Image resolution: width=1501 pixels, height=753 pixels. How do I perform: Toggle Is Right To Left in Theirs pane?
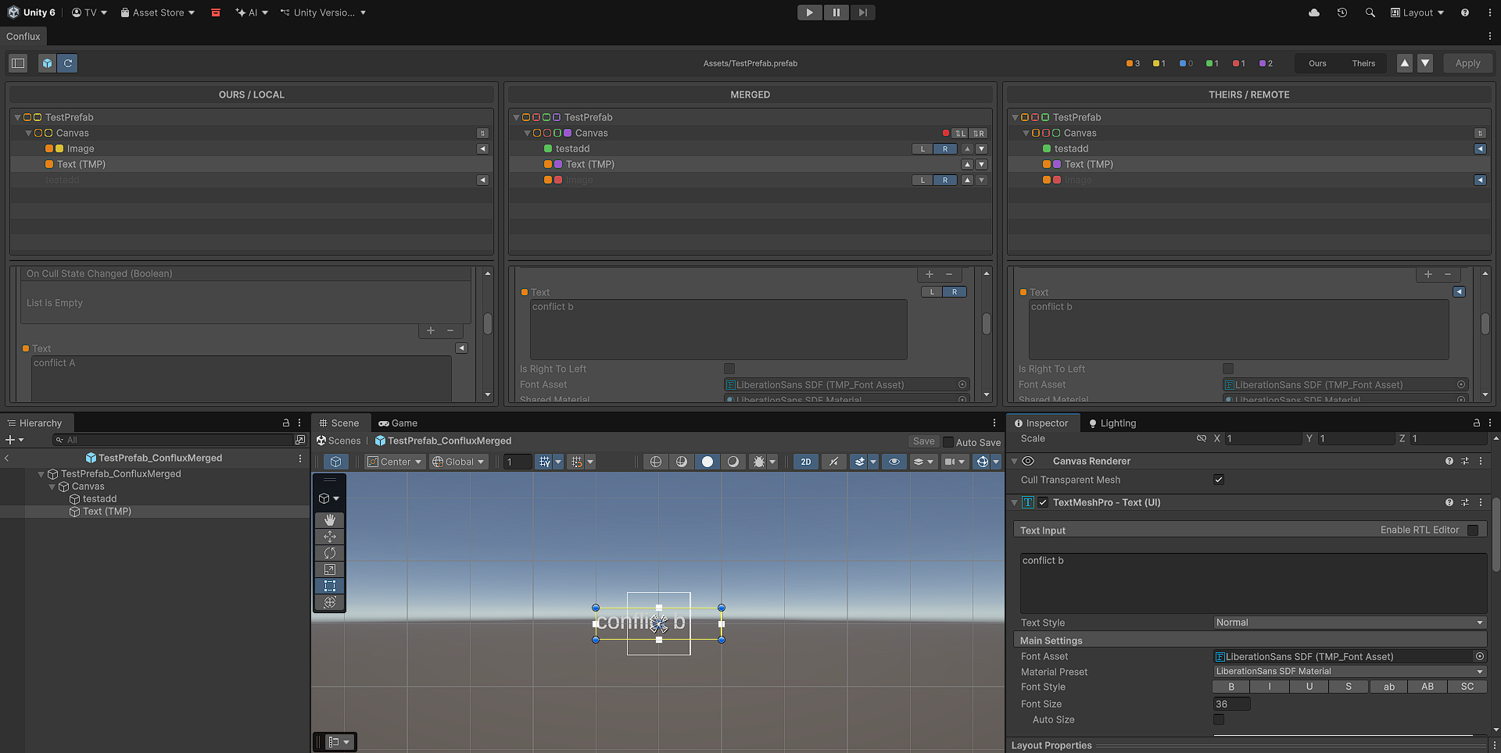[1228, 369]
